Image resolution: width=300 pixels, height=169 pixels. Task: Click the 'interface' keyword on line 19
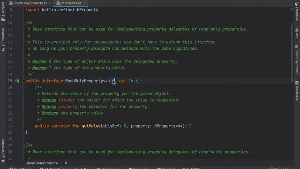(x=52, y=81)
